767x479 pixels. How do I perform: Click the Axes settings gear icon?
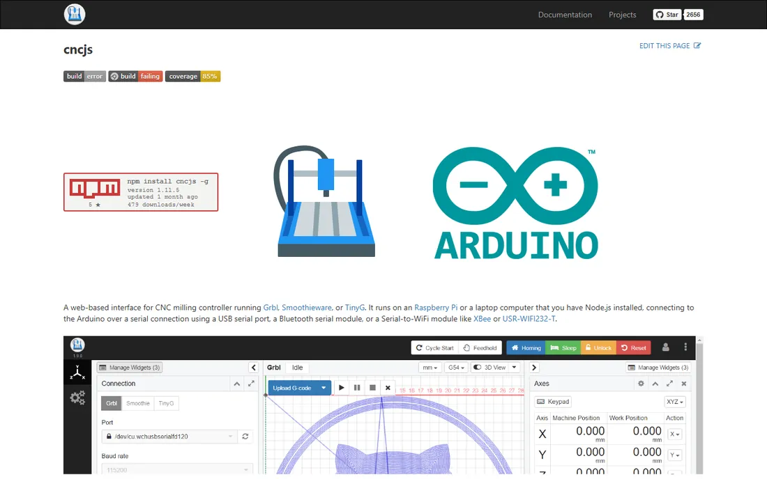pos(641,384)
